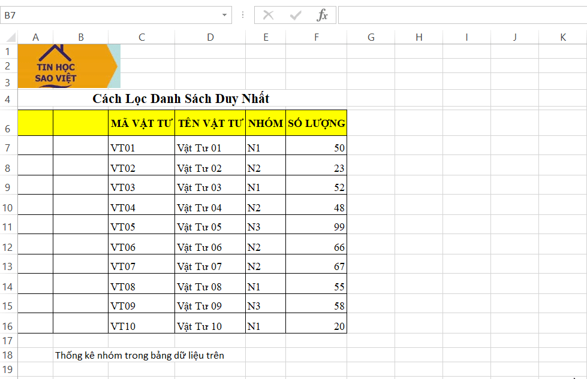587x379 pixels.
Task: Click cell containing VT07
Action: point(142,264)
